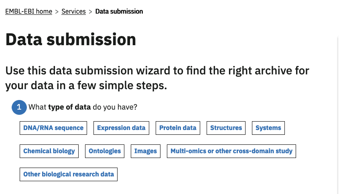Choose Other biological research data
The height and width of the screenshot is (194, 339).
[69, 174]
